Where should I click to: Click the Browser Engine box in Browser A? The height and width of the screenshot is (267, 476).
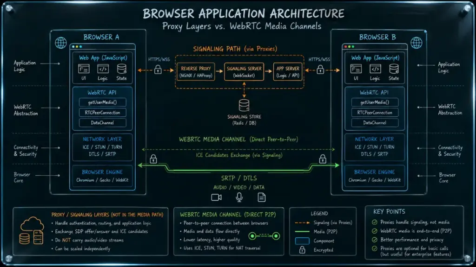(x=102, y=177)
